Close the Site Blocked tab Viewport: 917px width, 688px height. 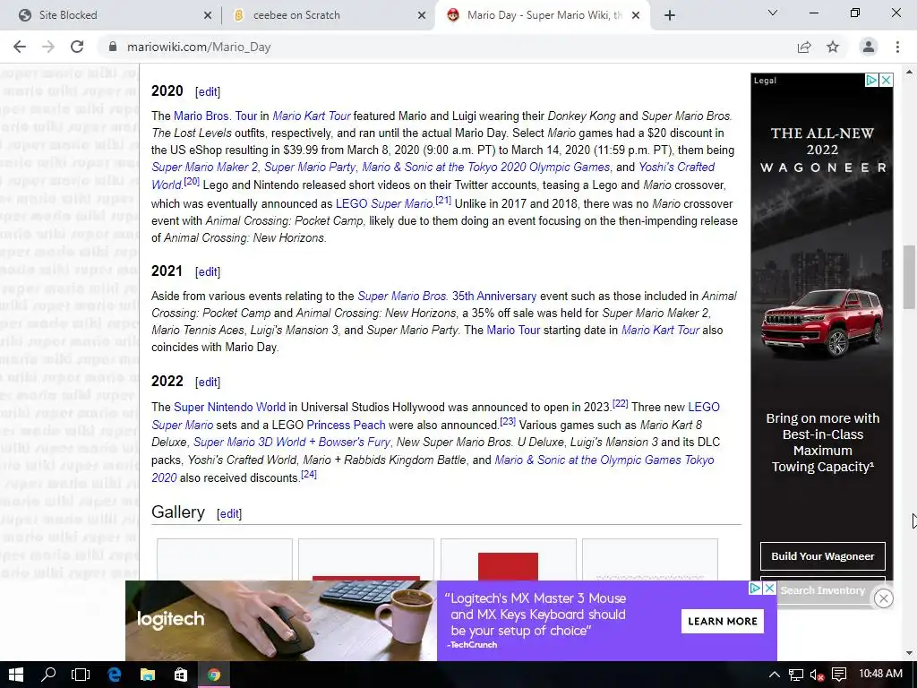click(208, 15)
